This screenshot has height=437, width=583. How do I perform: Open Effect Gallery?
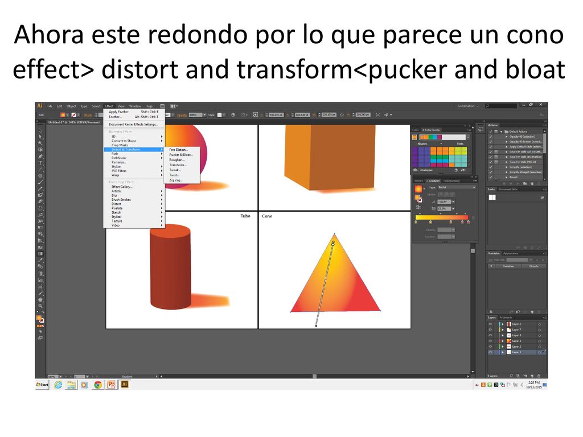(x=122, y=187)
